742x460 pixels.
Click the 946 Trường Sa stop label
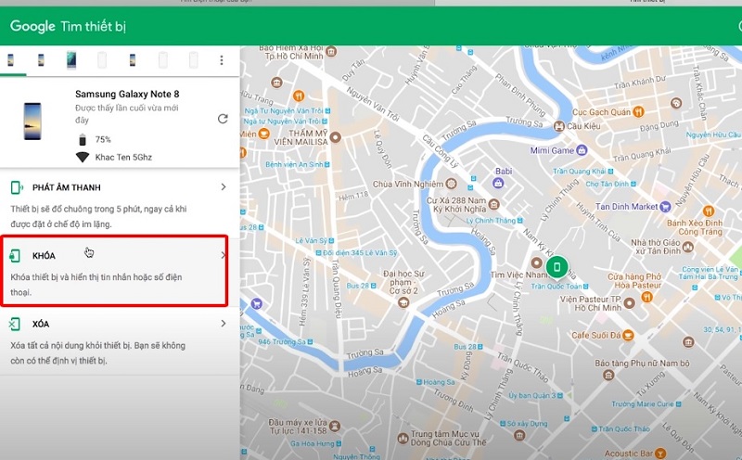(282, 341)
